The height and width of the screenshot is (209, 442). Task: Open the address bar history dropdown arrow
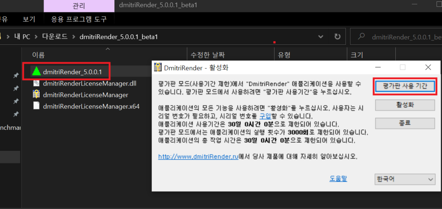320,37
